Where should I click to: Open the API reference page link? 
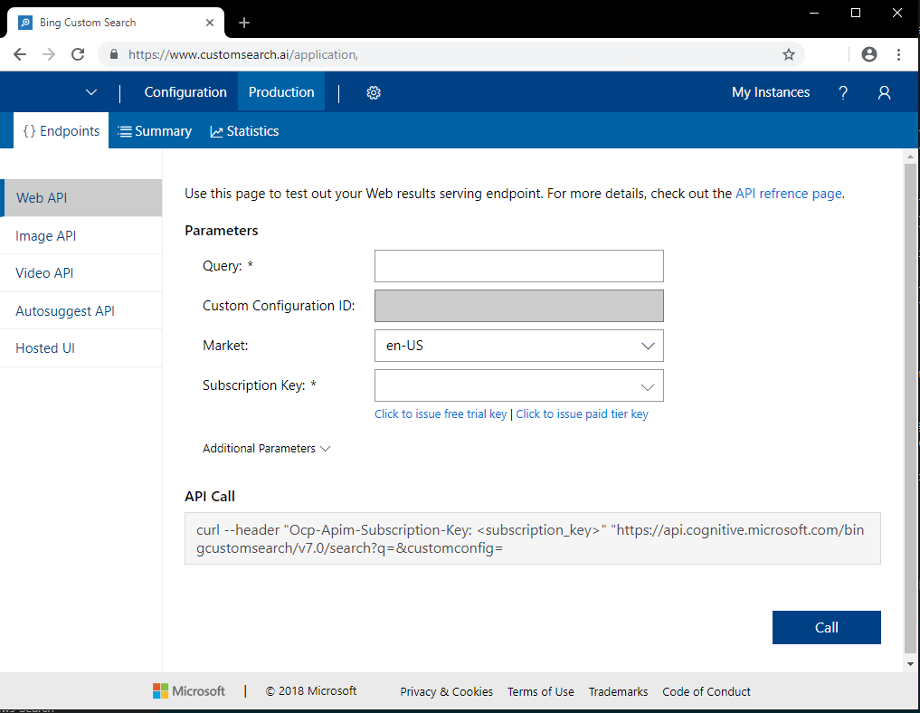[788, 193]
